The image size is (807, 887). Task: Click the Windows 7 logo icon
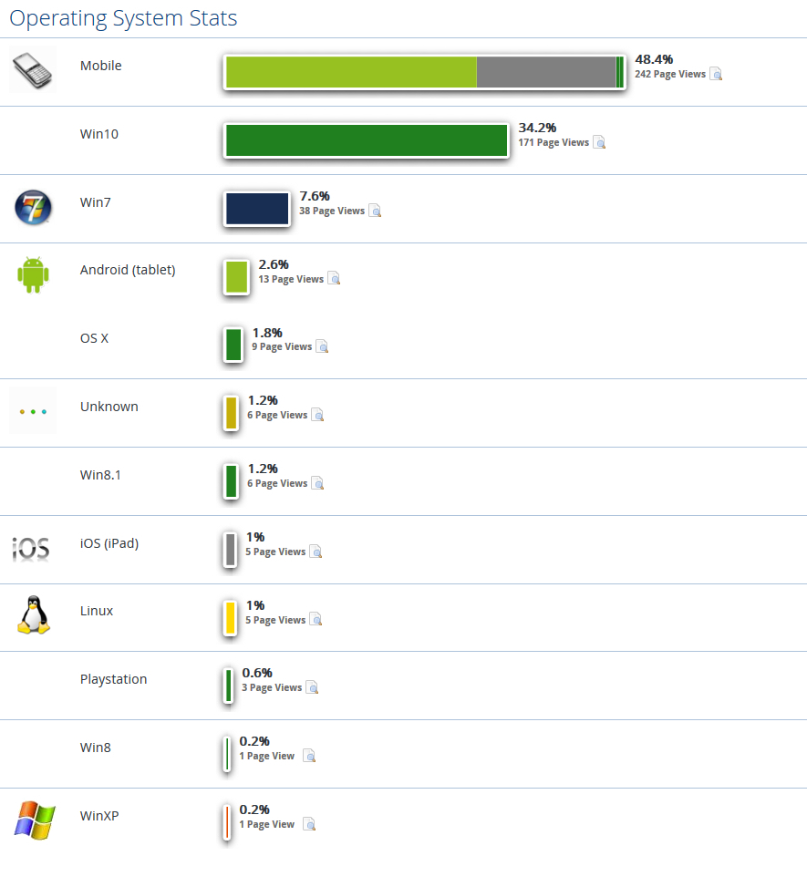[33, 207]
